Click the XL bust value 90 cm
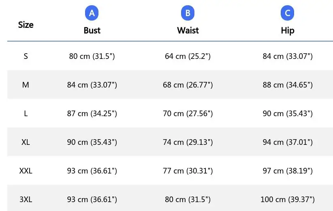Viewport: 333px width, 211px height. [x=92, y=142]
